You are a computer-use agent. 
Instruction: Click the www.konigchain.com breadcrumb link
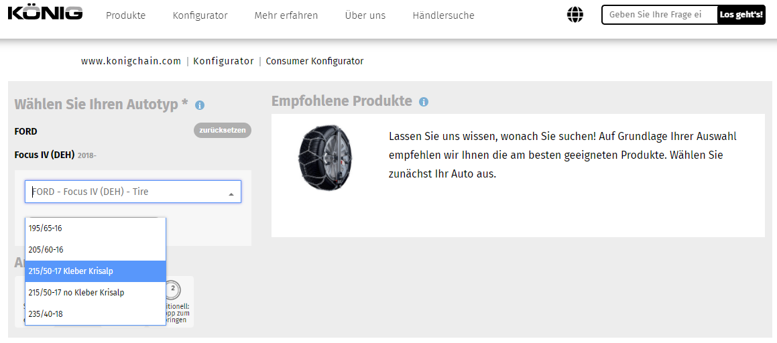pos(131,61)
